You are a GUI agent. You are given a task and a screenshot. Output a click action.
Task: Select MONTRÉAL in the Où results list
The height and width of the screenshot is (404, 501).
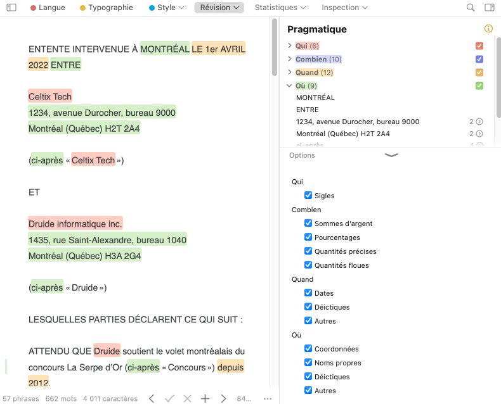click(x=315, y=98)
